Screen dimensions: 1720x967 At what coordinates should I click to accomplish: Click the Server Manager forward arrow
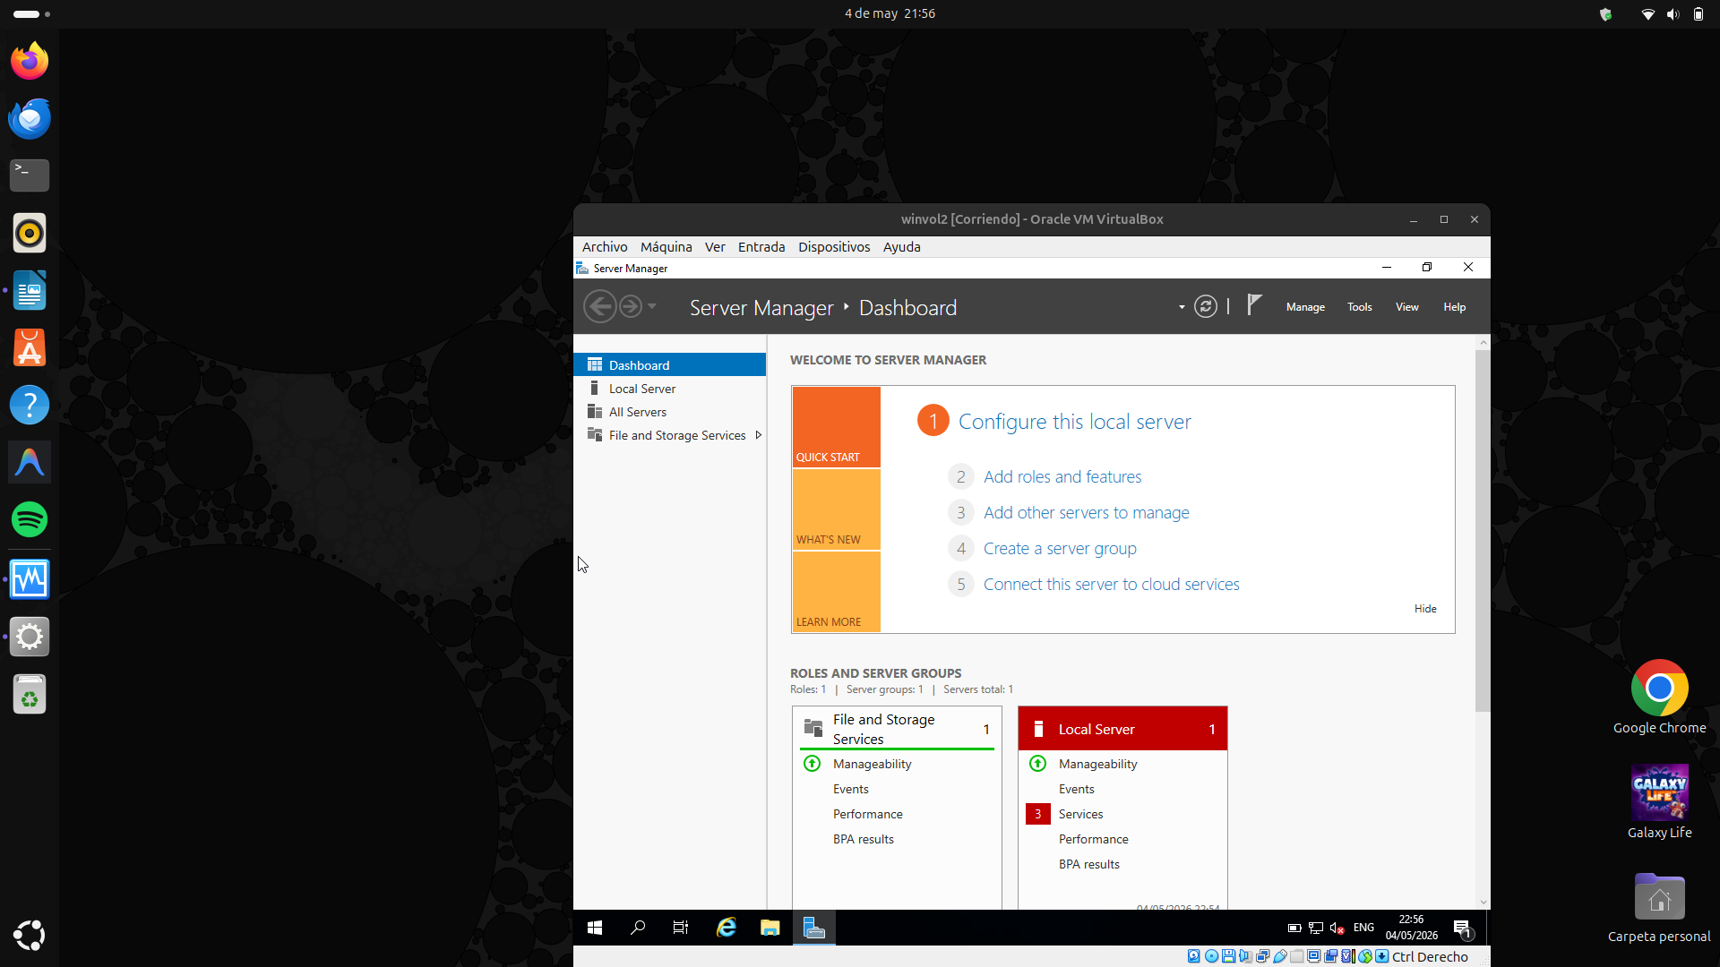click(631, 307)
